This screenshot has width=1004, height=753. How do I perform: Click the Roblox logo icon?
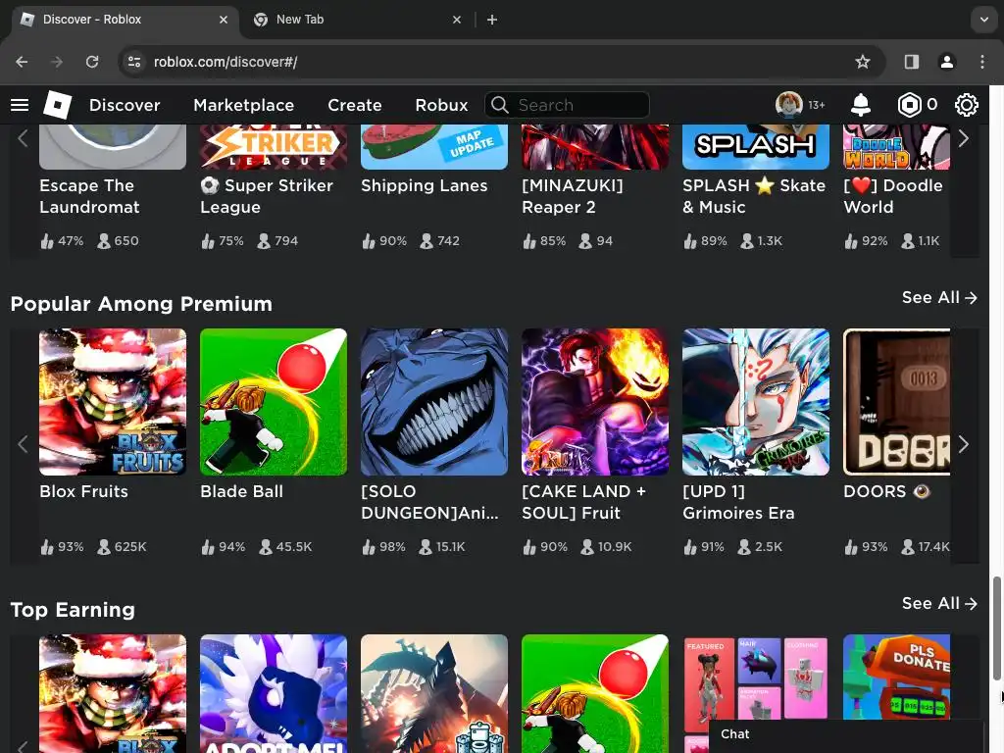(58, 104)
